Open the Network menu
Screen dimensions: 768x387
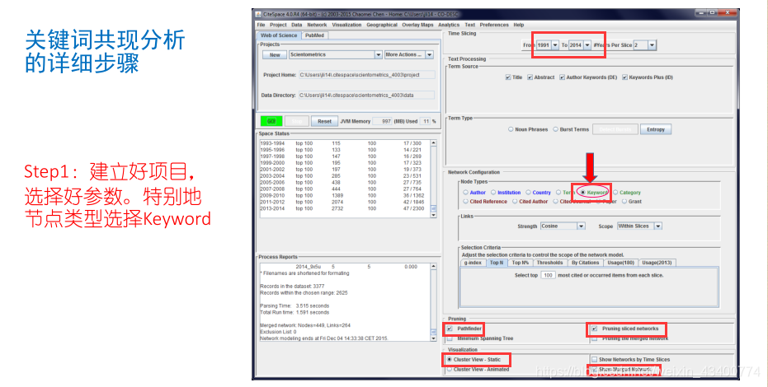[x=317, y=25]
